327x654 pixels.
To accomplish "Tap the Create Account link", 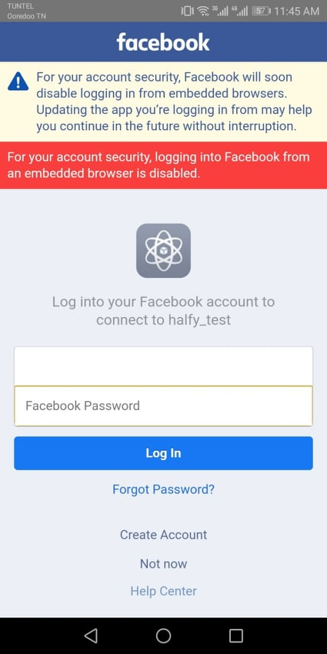I will coord(163,535).
